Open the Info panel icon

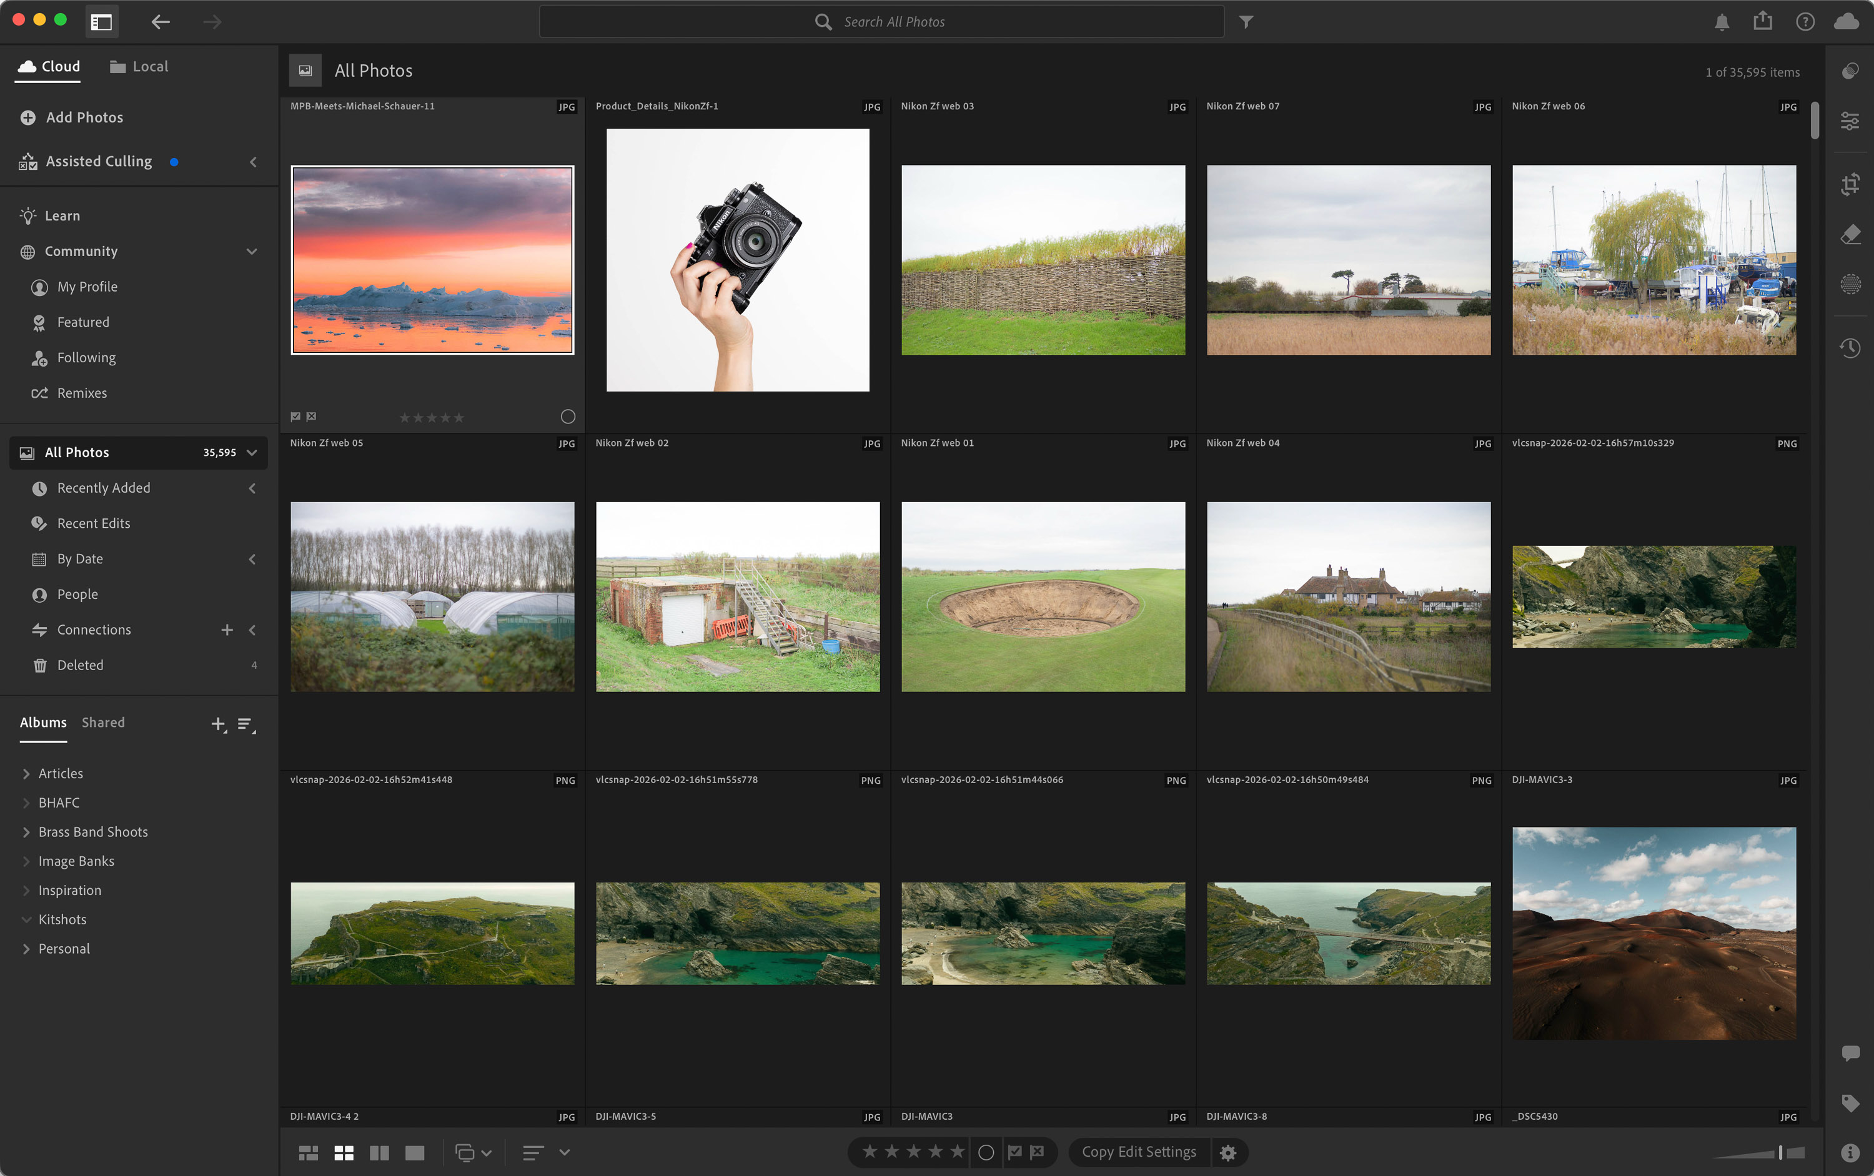click(x=1850, y=1153)
